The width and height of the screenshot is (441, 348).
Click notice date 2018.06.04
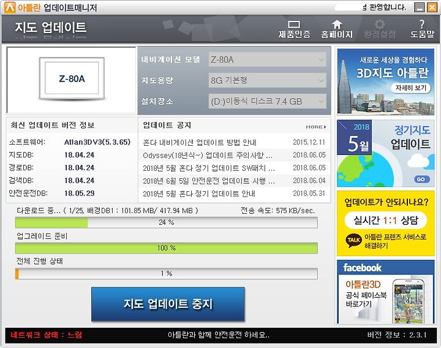click(x=309, y=181)
